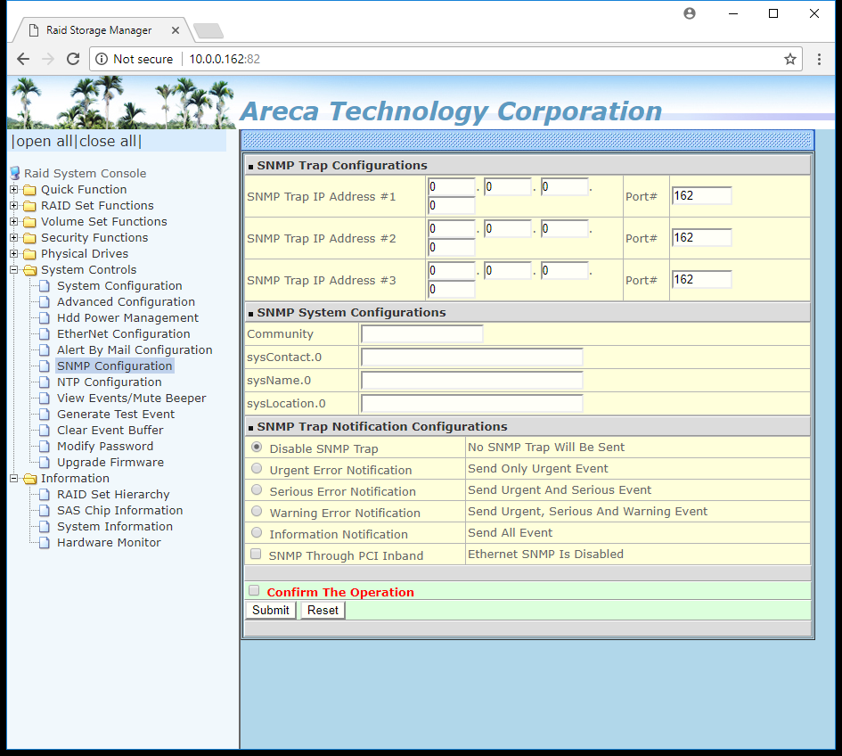Click the open all link

pos(44,142)
